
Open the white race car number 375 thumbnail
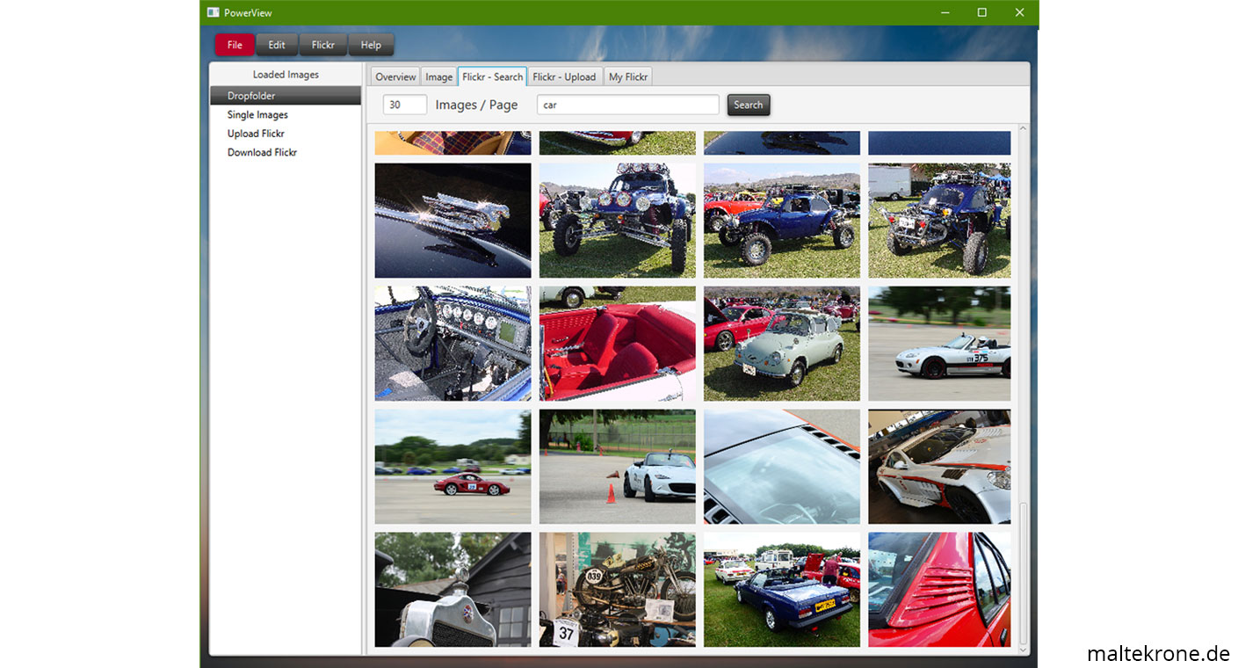(x=939, y=344)
